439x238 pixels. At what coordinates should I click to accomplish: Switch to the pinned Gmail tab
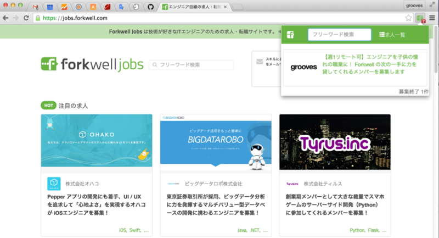[35, 7]
